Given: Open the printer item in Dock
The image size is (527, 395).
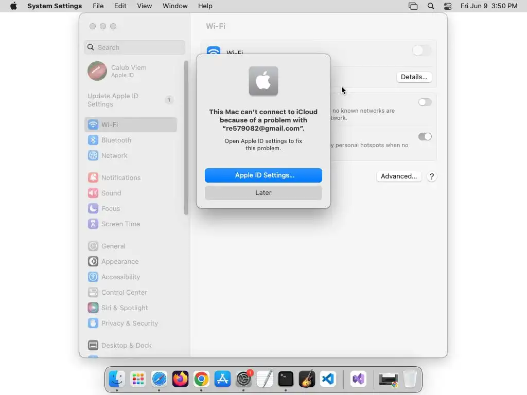Looking at the screenshot, I should 389,379.
